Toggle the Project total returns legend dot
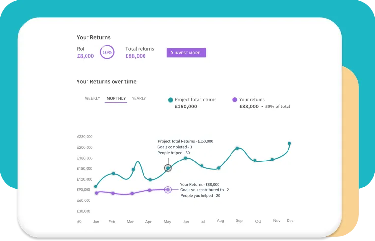375x241 pixels. (170, 100)
